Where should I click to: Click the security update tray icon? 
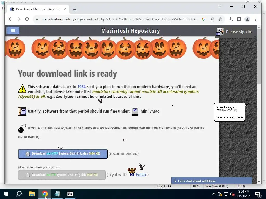tap(220, 194)
